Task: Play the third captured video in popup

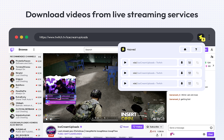Action: click(x=125, y=83)
